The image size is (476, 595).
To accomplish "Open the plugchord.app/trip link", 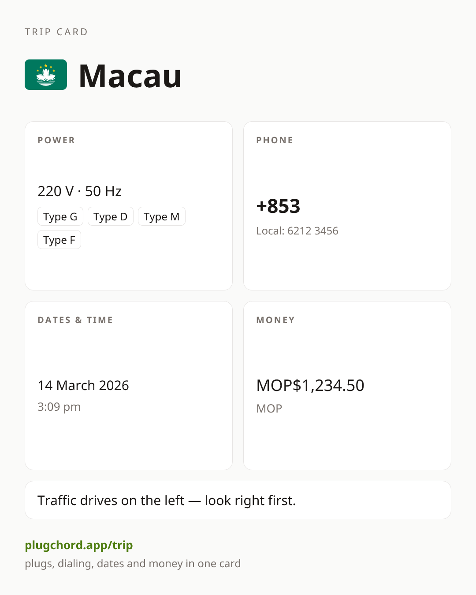I will tap(79, 545).
